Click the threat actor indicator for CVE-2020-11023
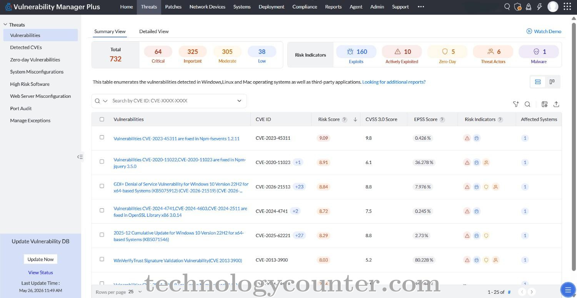 point(486,162)
